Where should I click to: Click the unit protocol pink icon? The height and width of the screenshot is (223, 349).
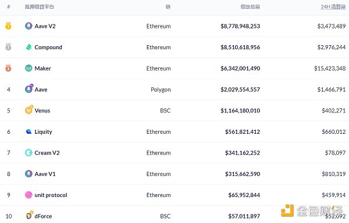pyautogui.click(x=29, y=195)
